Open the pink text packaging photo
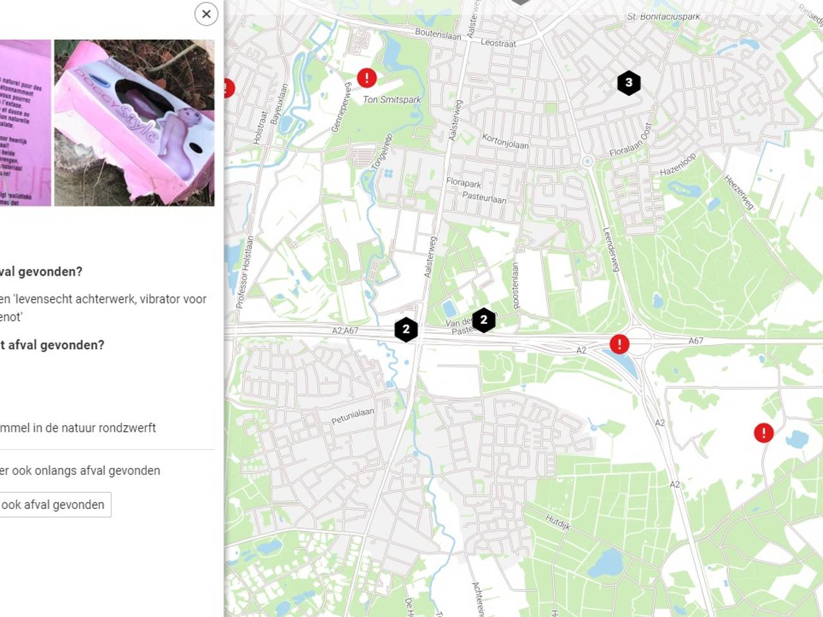 (x=25, y=123)
